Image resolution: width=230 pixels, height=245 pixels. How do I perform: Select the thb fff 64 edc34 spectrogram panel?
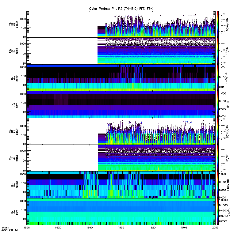click(x=121, y=24)
